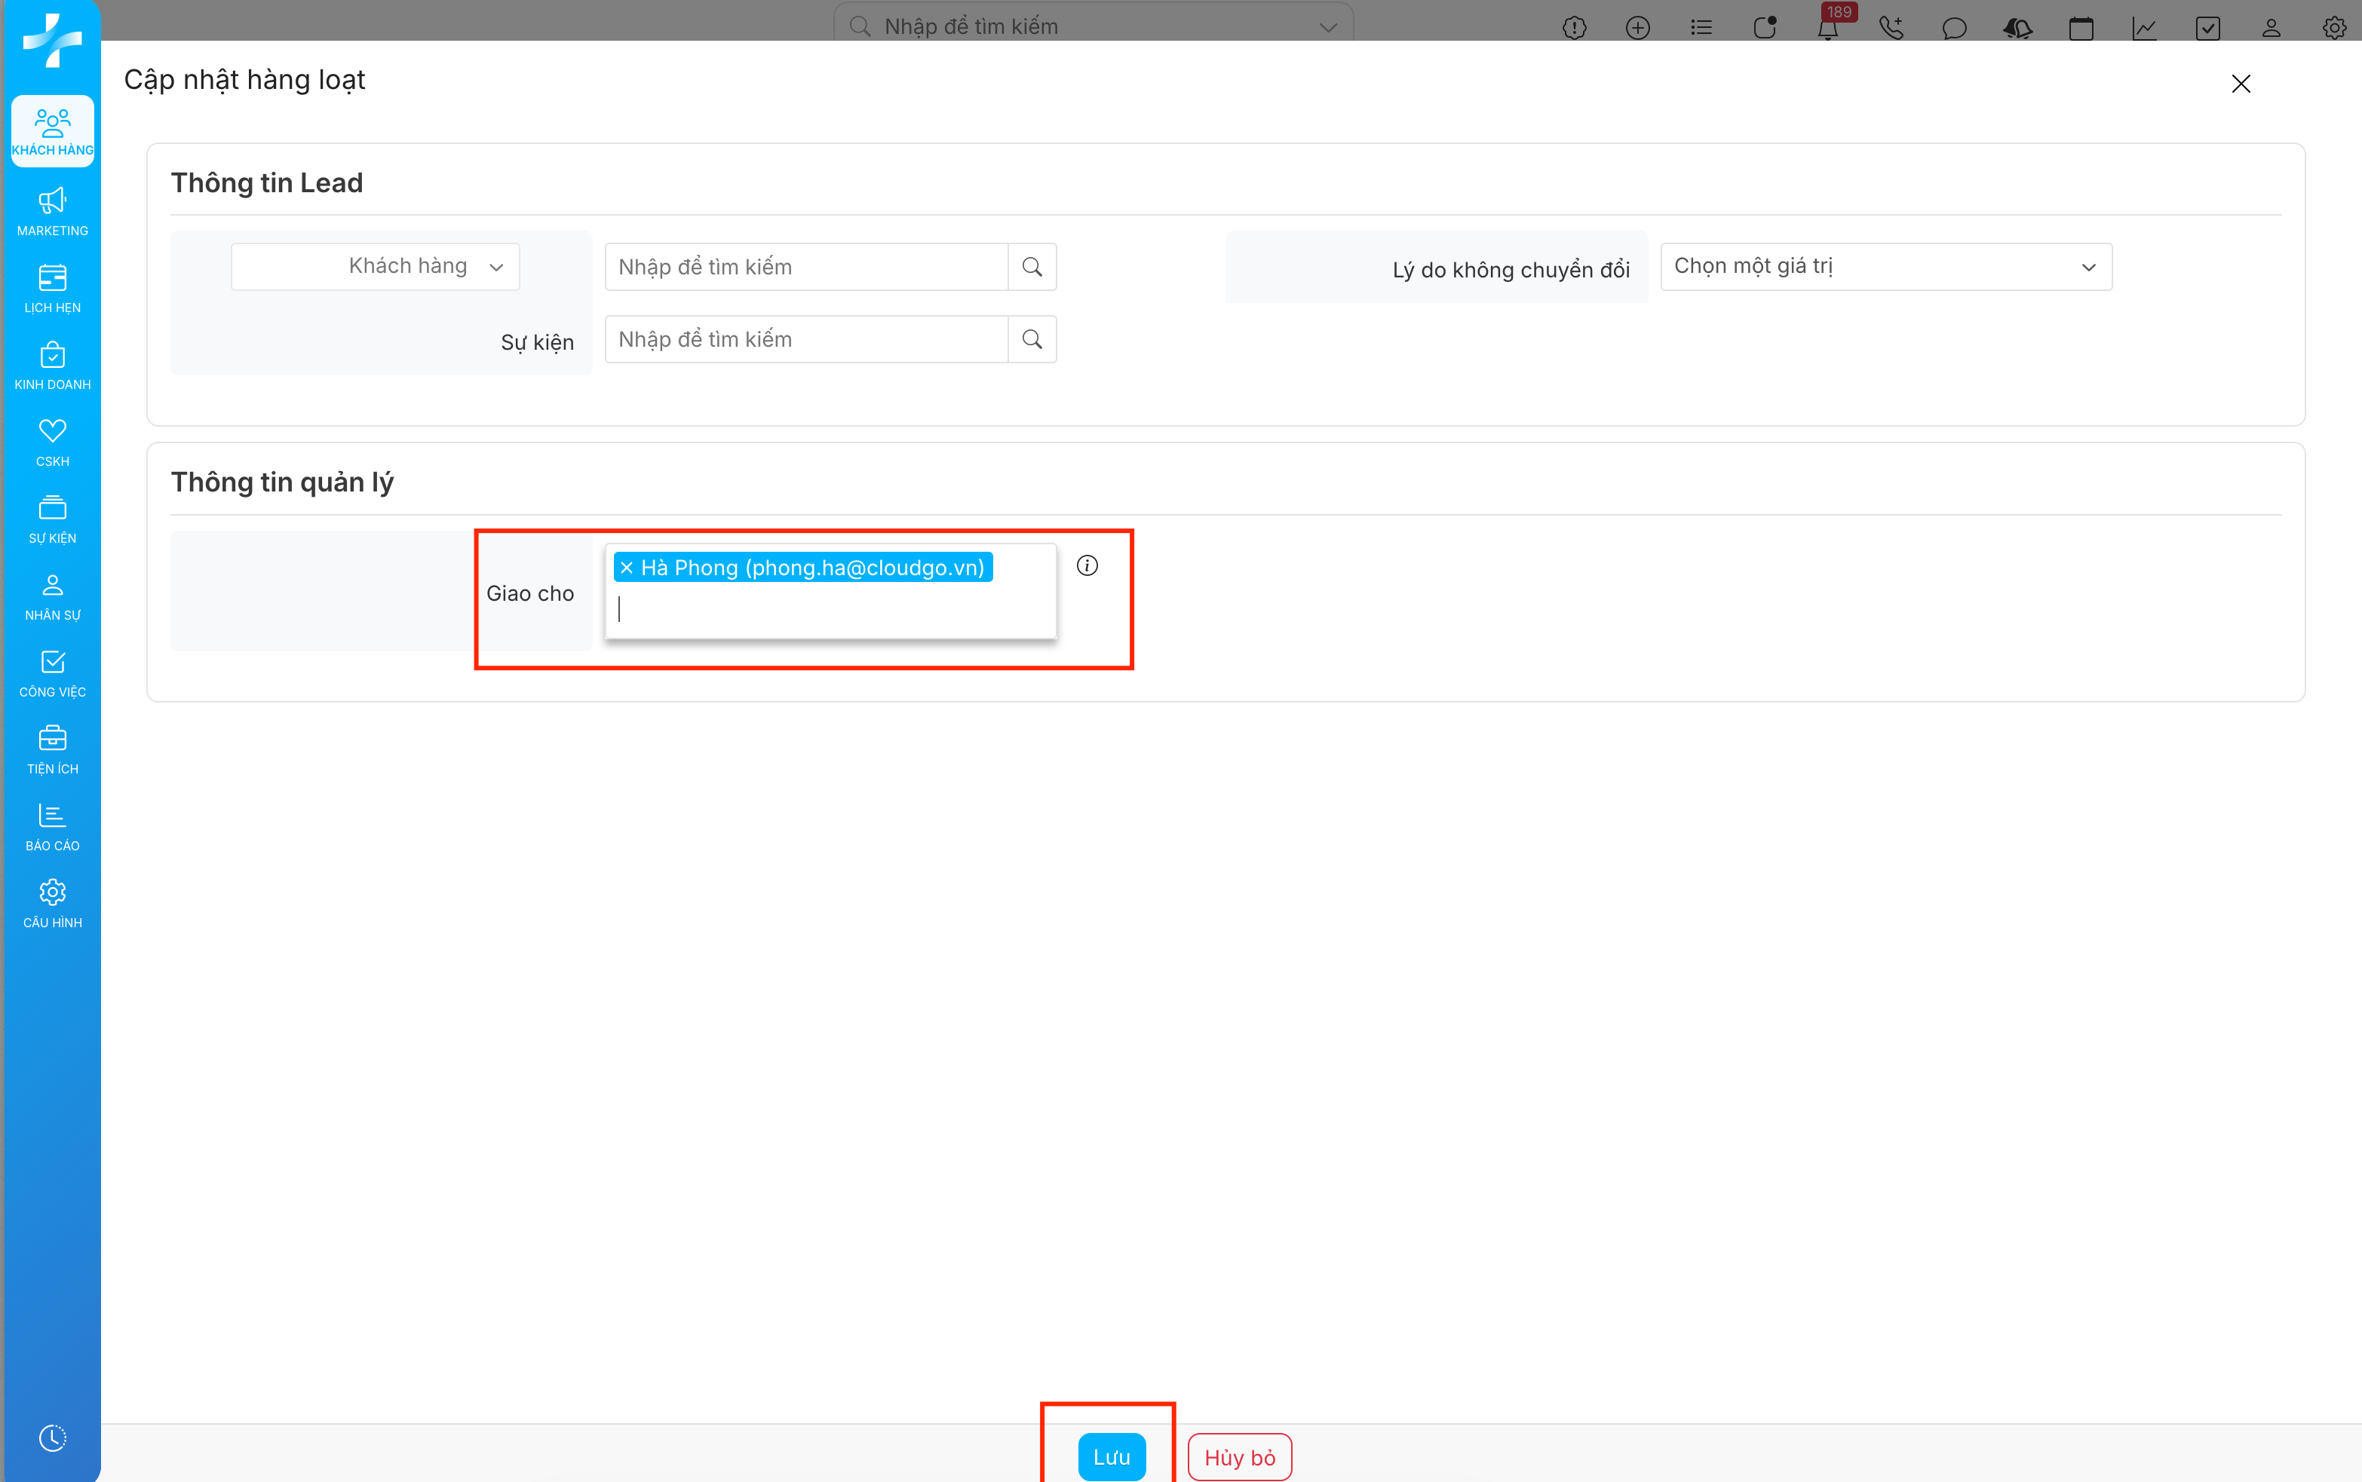Click the Hủy bỏ cancel button
Image resolution: width=2362 pixels, height=1482 pixels.
pyautogui.click(x=1238, y=1456)
